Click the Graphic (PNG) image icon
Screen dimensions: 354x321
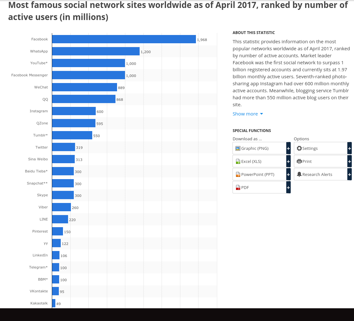click(238, 148)
